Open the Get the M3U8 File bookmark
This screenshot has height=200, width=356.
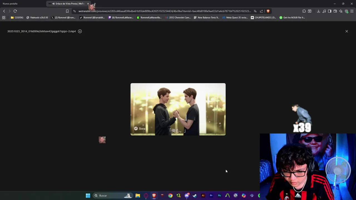coord(292,17)
